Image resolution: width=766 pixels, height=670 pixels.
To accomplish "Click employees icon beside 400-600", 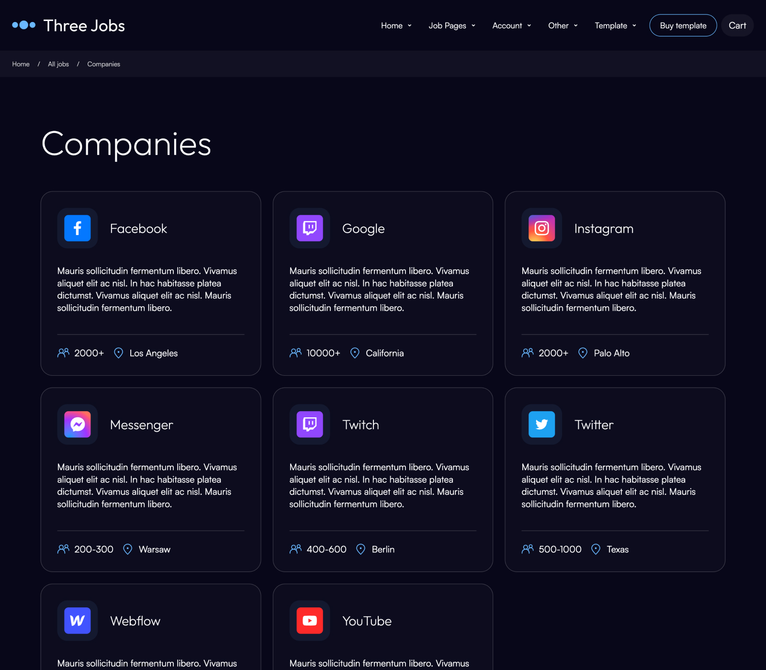I will tap(295, 549).
